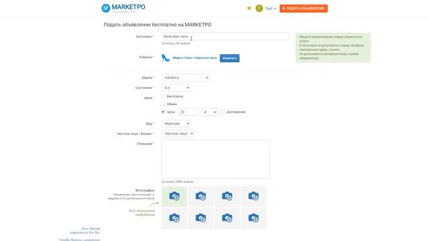The image size is (429, 241).
Task: Add a photo in the fourth bottom-row slot
Action: (x=253, y=218)
